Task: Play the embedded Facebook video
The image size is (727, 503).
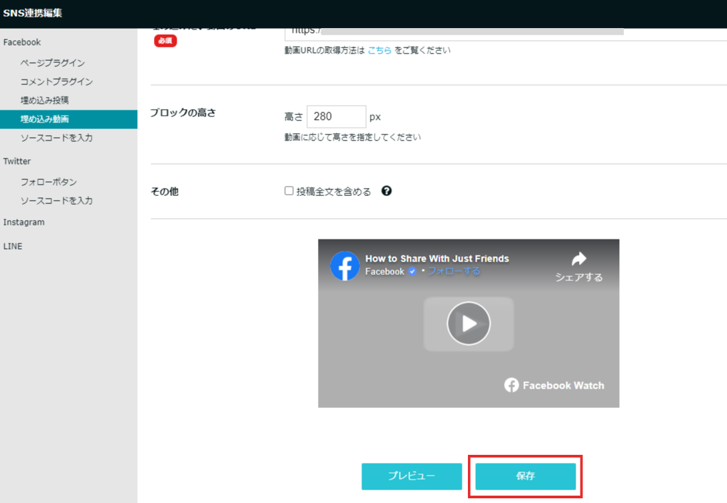Action: point(469,323)
